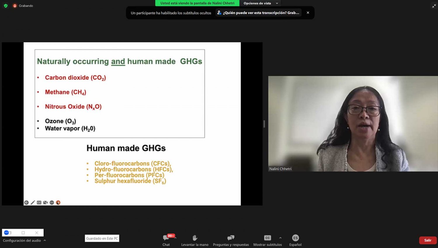Close the small floating mini window
Image resolution: width=438 pixels, height=248 pixels.
tap(36, 233)
